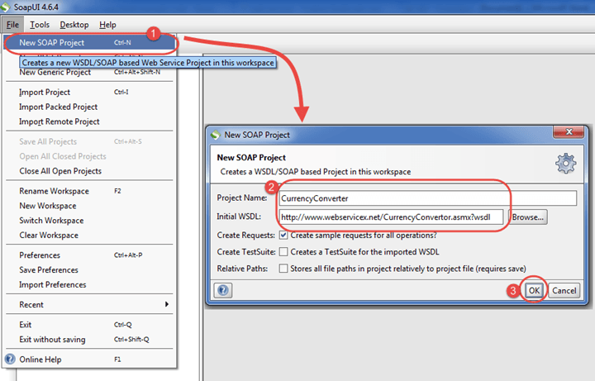Click the gear icon in dialog header
This screenshot has width=595, height=381.
pos(565,163)
